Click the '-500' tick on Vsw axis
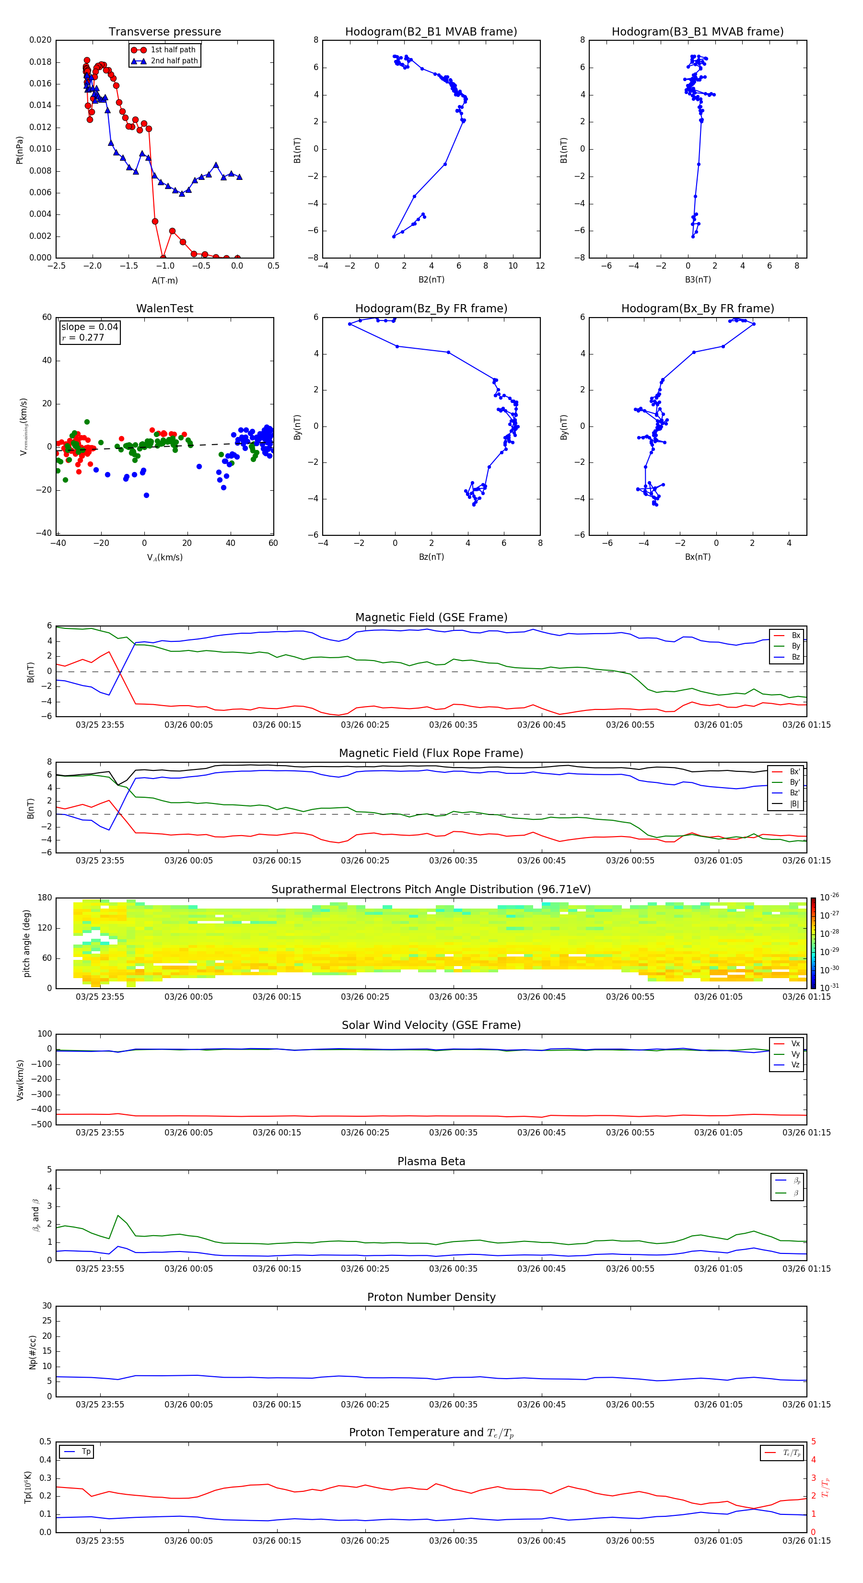Image resolution: width=863 pixels, height=1583 pixels. point(42,1124)
